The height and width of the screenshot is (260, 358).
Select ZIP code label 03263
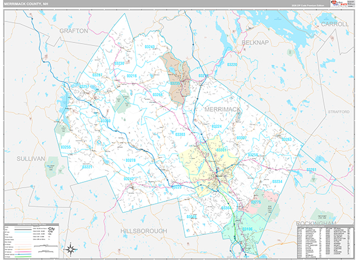pos(286,139)
